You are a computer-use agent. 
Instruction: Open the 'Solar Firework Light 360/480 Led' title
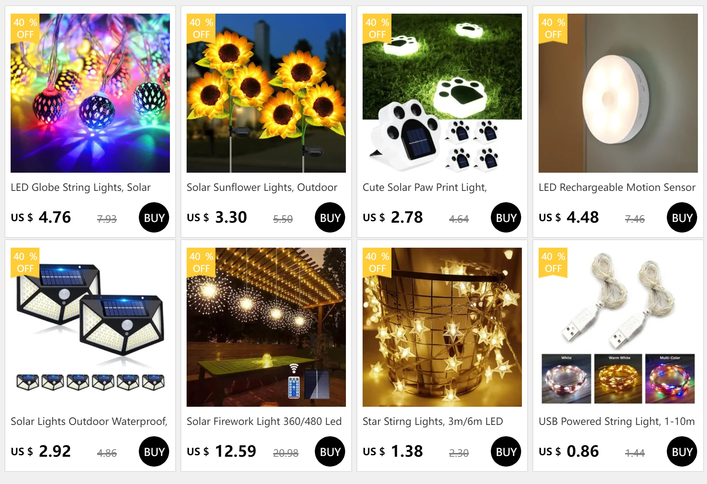(x=264, y=422)
